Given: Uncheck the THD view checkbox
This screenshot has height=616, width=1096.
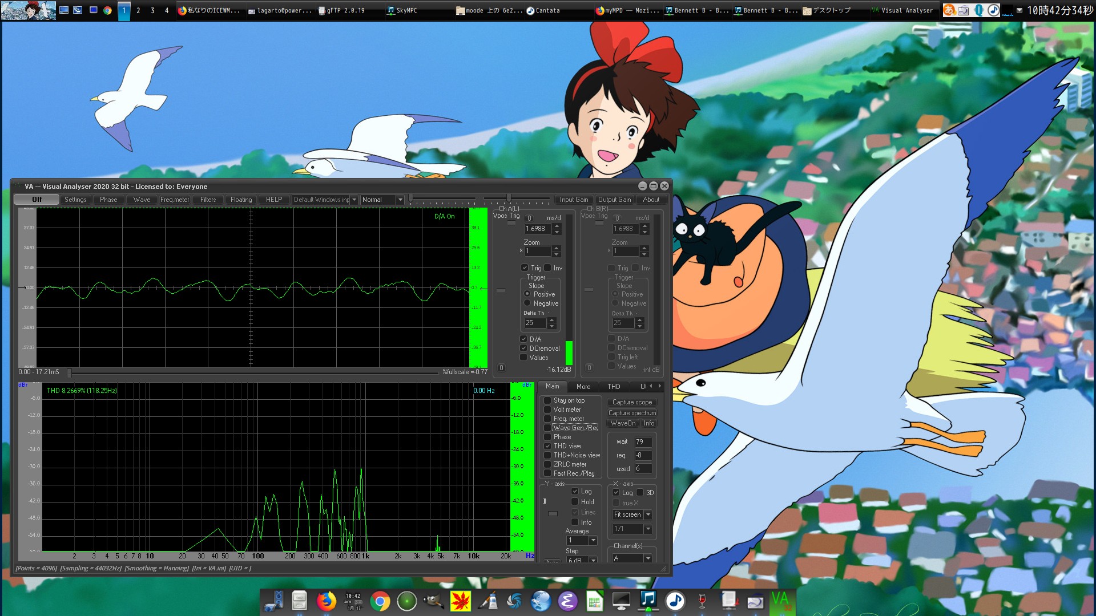Looking at the screenshot, I should pos(547,446).
